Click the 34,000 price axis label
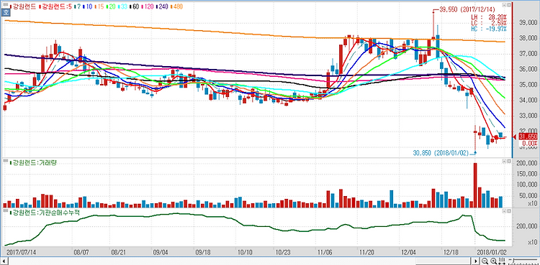 (528, 101)
